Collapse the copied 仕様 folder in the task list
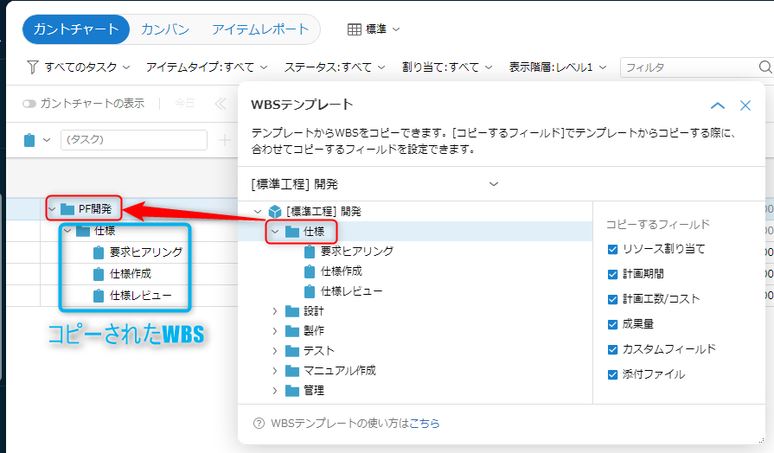This screenshot has width=774, height=453. (67, 231)
